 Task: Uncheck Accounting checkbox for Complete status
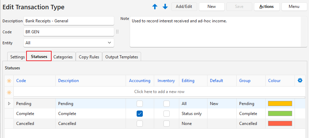(140, 114)
